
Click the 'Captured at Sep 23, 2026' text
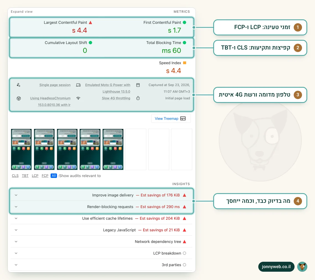point(169,85)
